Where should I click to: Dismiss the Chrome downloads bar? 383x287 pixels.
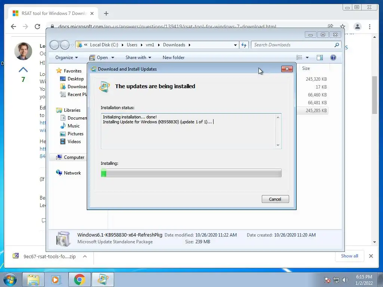tap(371, 256)
